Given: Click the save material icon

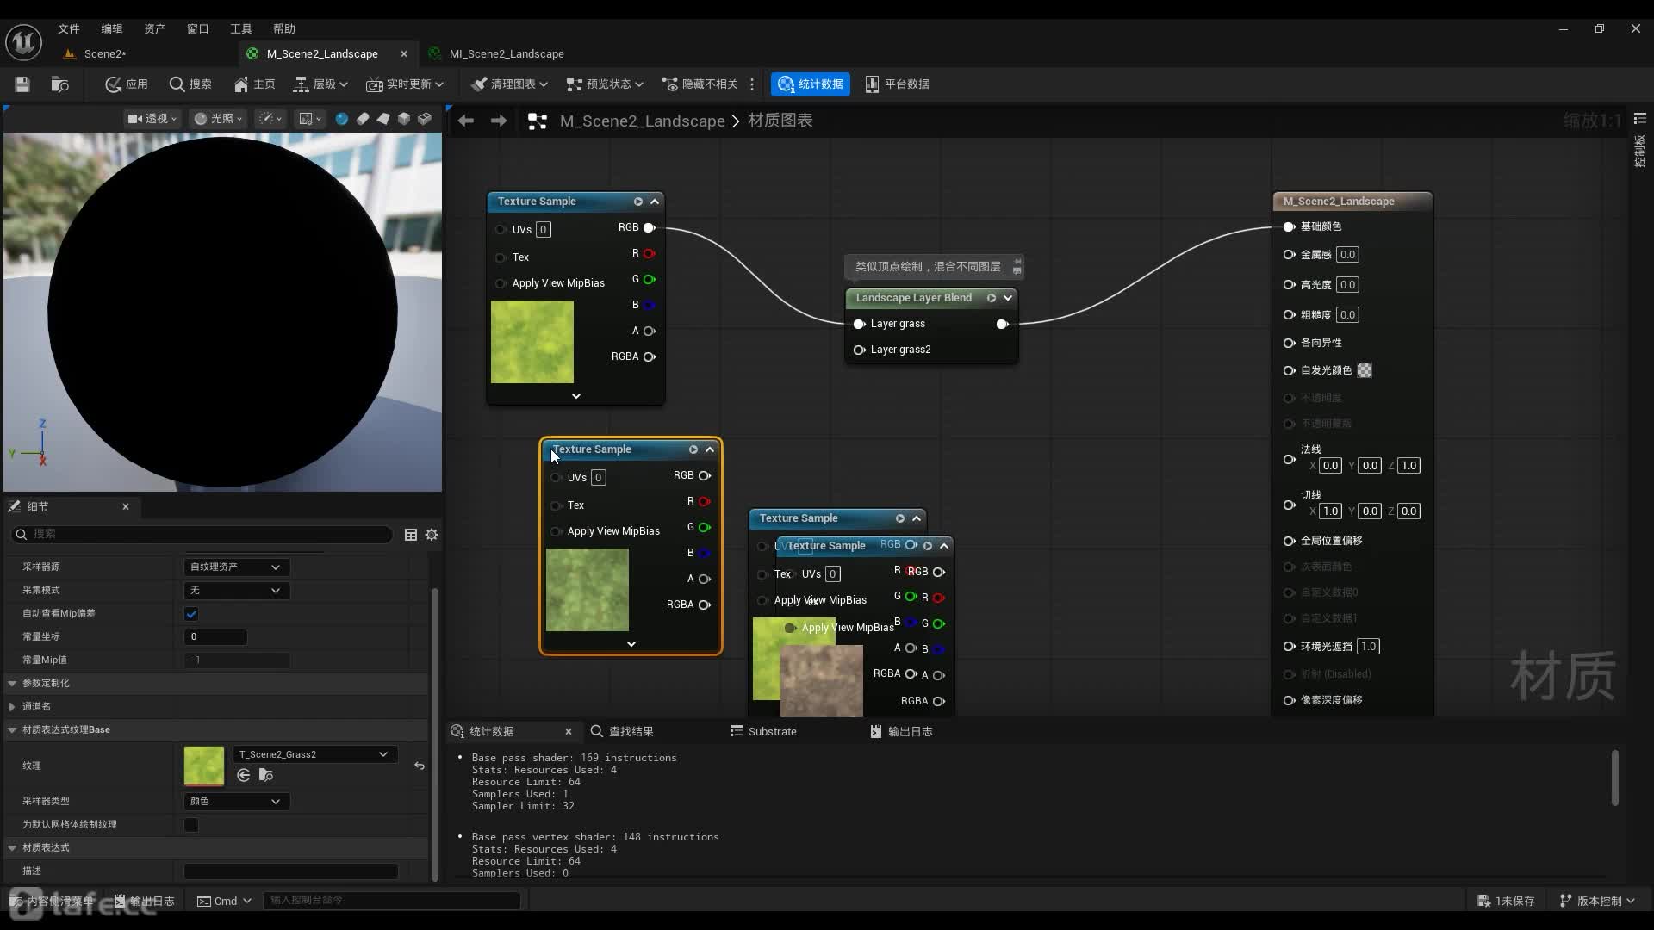Looking at the screenshot, I should pos(22,84).
